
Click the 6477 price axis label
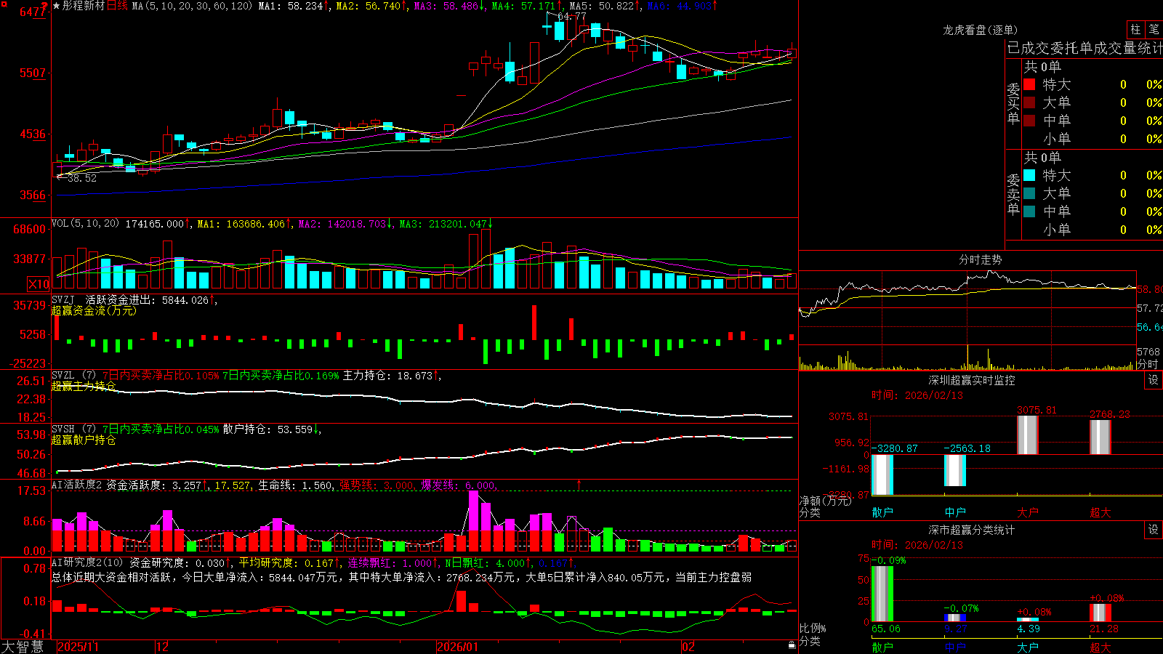33,12
